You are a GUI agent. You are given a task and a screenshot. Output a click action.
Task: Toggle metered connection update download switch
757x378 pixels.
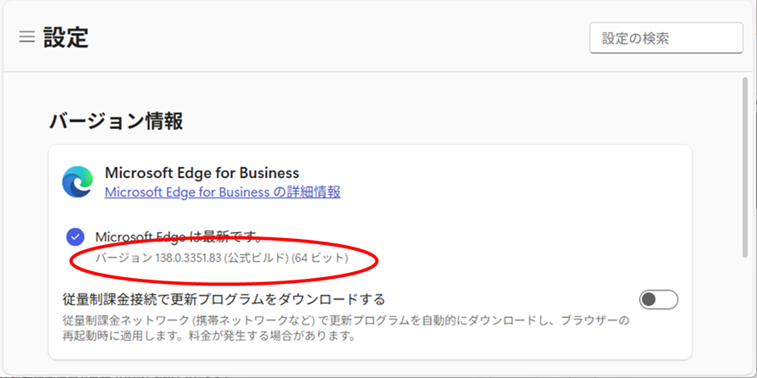tap(659, 300)
